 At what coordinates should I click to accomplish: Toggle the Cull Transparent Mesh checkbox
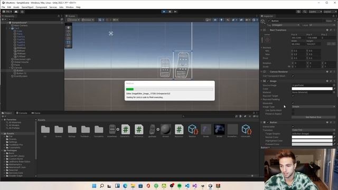pyautogui.click(x=293, y=76)
